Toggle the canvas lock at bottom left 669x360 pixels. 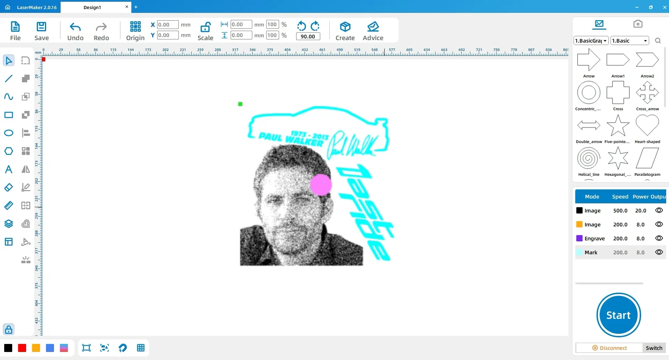9,329
